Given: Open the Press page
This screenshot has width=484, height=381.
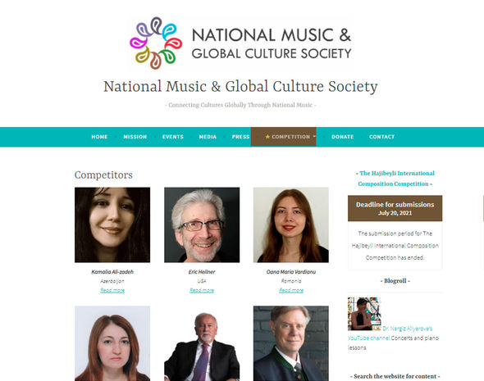Looking at the screenshot, I should point(240,137).
